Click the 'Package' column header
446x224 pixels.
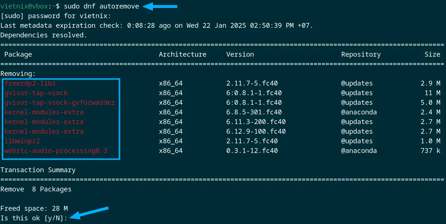click(18, 54)
